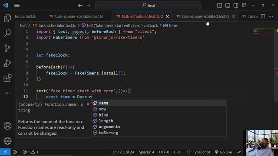Choose 'name' autocomplete suggestion
Viewport: 278px width, 156px height.
159,103
